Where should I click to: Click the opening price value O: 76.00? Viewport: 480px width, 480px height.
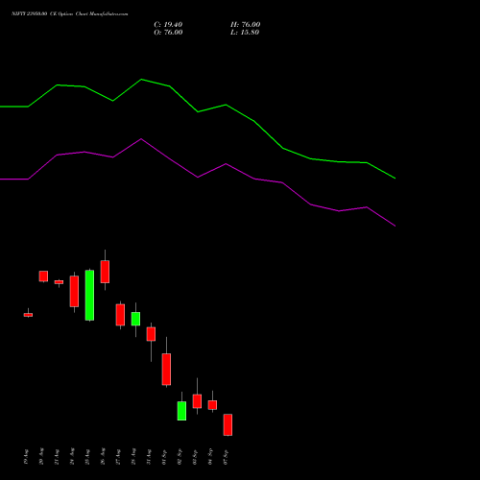click(168, 33)
